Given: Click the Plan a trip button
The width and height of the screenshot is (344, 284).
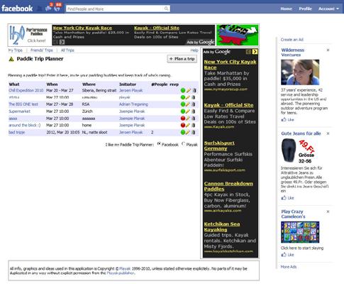Looking at the screenshot, I should (x=182, y=59).
